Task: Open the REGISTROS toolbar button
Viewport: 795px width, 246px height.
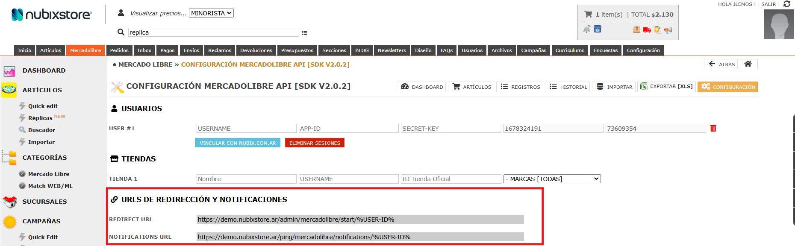Action: (520, 87)
